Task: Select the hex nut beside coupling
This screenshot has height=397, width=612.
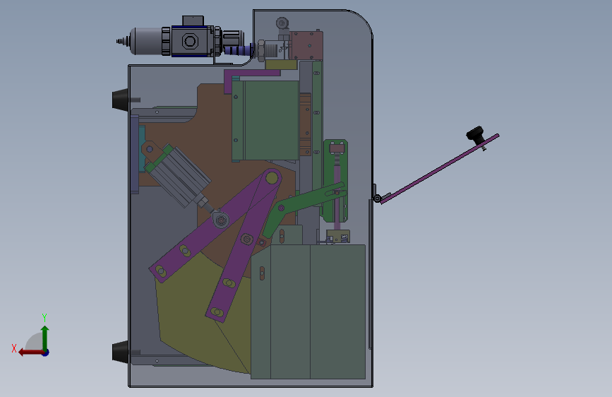Action: click(261, 50)
